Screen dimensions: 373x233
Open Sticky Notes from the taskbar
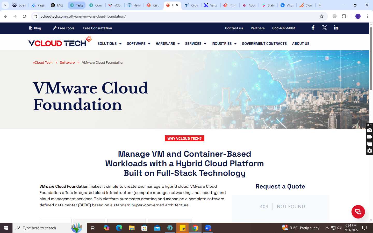(183, 228)
